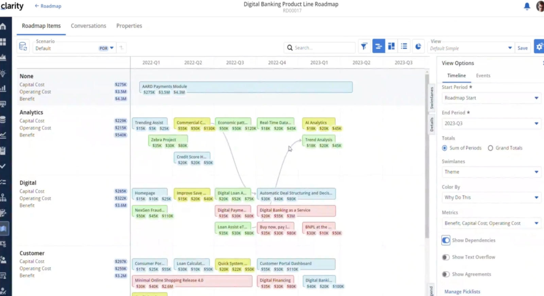Select Grand Totals radio button
Screen dimensions: 544x296
490,148
